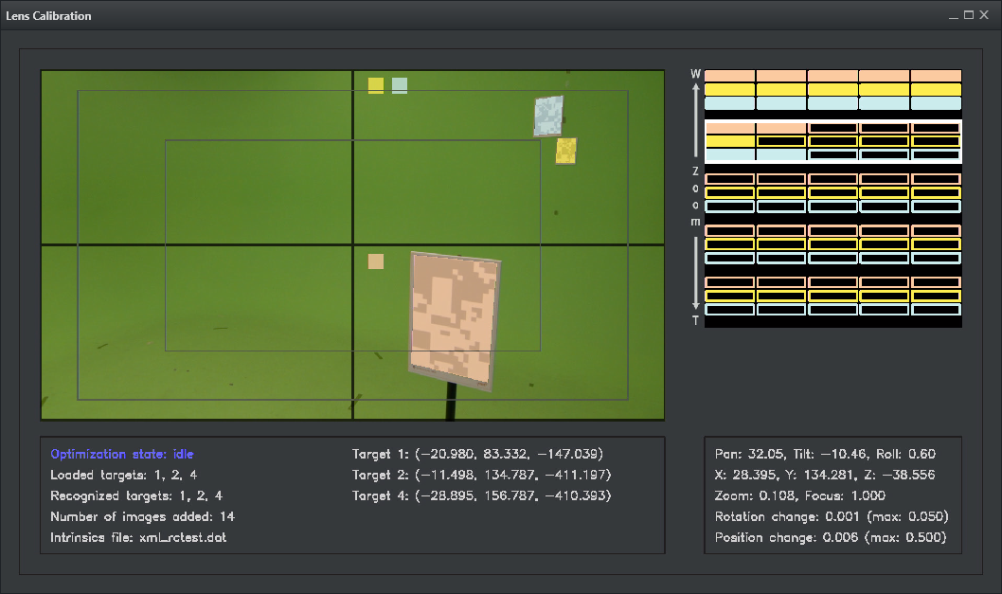Viewport: 1002px width, 594px height.
Task: Pick the small yellow calibration board in view
Action: (x=566, y=151)
